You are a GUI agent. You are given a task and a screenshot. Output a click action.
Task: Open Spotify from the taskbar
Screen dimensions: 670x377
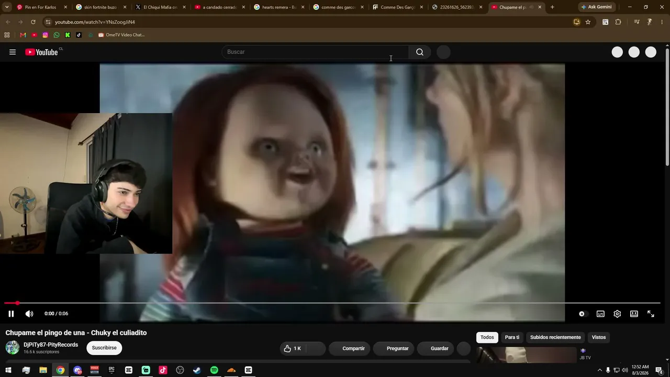(214, 370)
